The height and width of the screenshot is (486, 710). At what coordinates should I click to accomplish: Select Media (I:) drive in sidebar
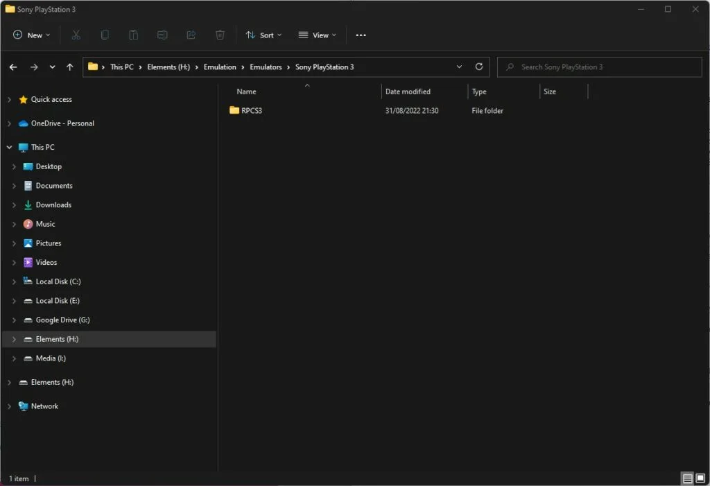click(x=51, y=358)
